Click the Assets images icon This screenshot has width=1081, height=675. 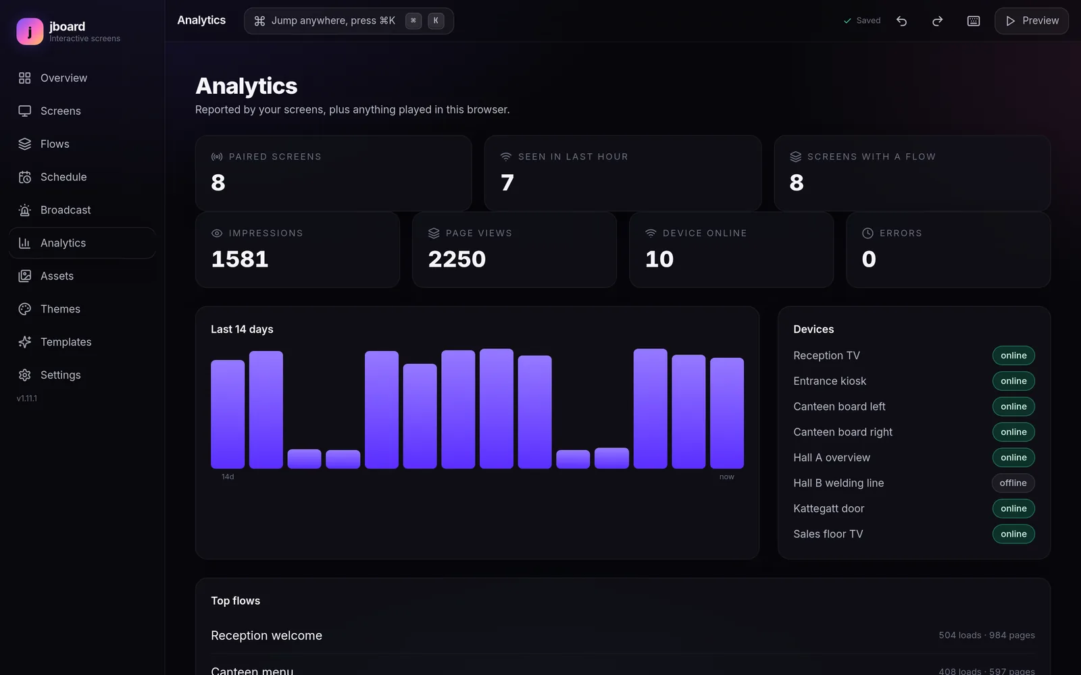(25, 276)
